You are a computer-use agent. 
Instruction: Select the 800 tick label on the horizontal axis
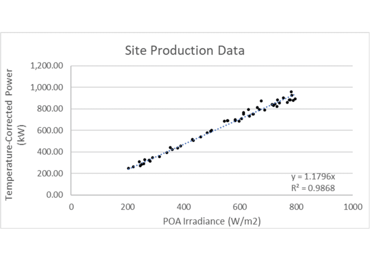tap(296, 207)
